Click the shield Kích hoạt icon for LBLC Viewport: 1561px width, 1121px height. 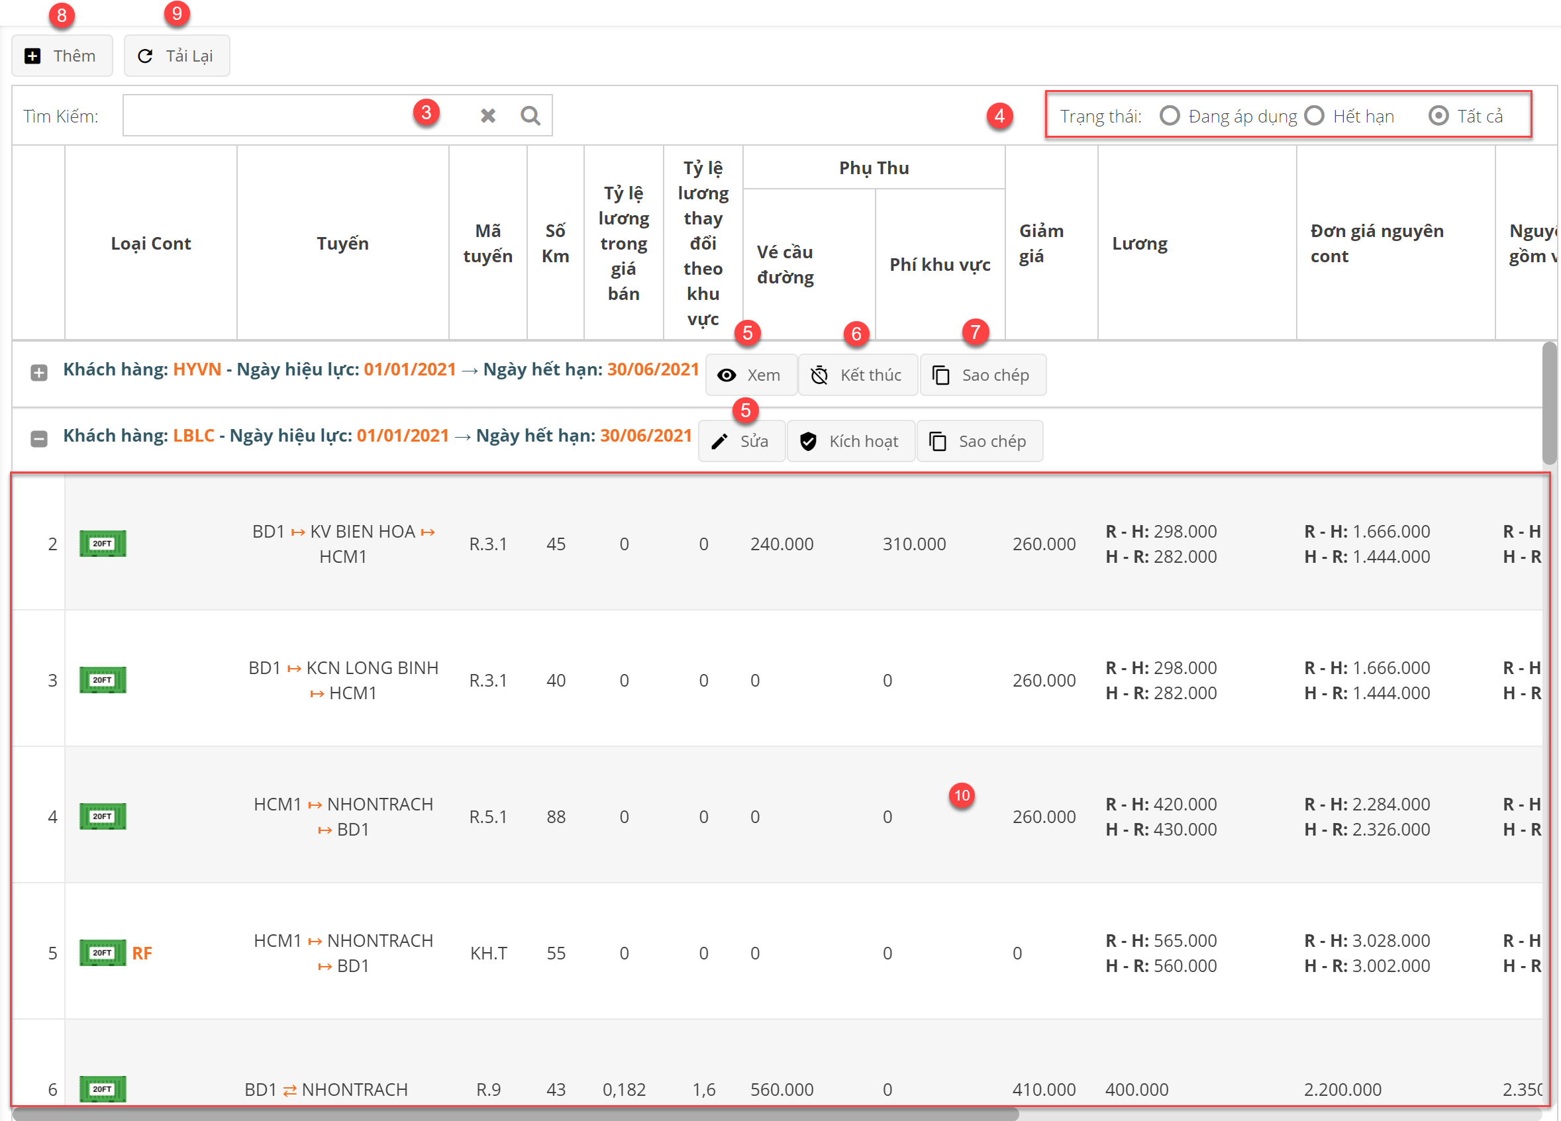(x=809, y=441)
